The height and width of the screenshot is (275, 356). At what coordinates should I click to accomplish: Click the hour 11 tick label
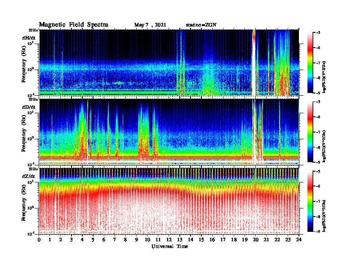[x=158, y=240]
